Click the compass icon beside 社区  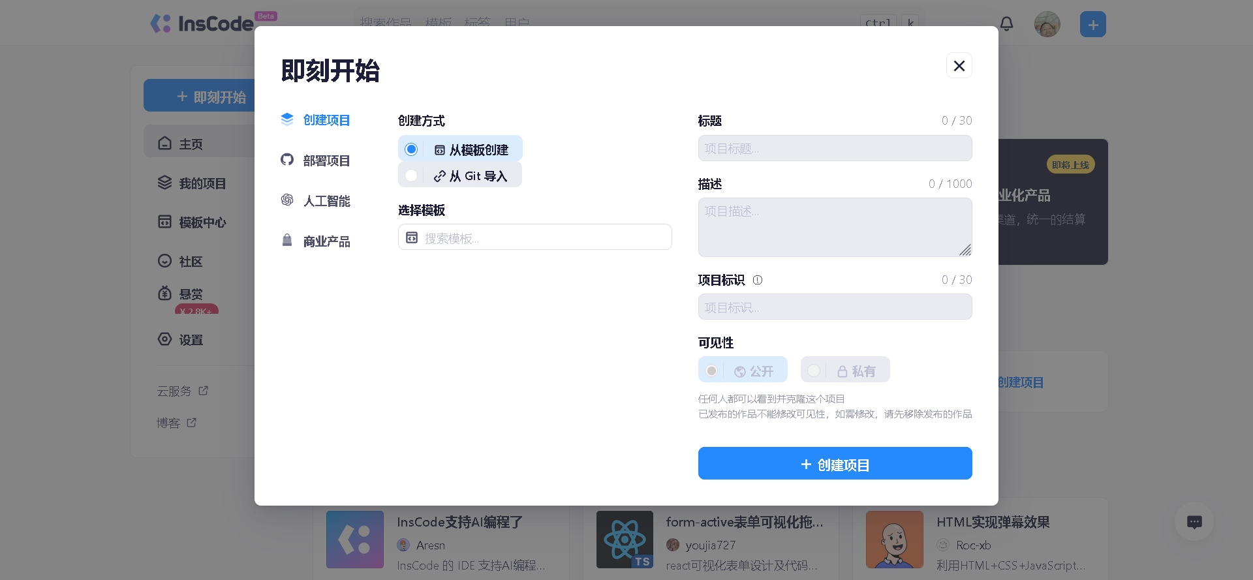coord(164,261)
